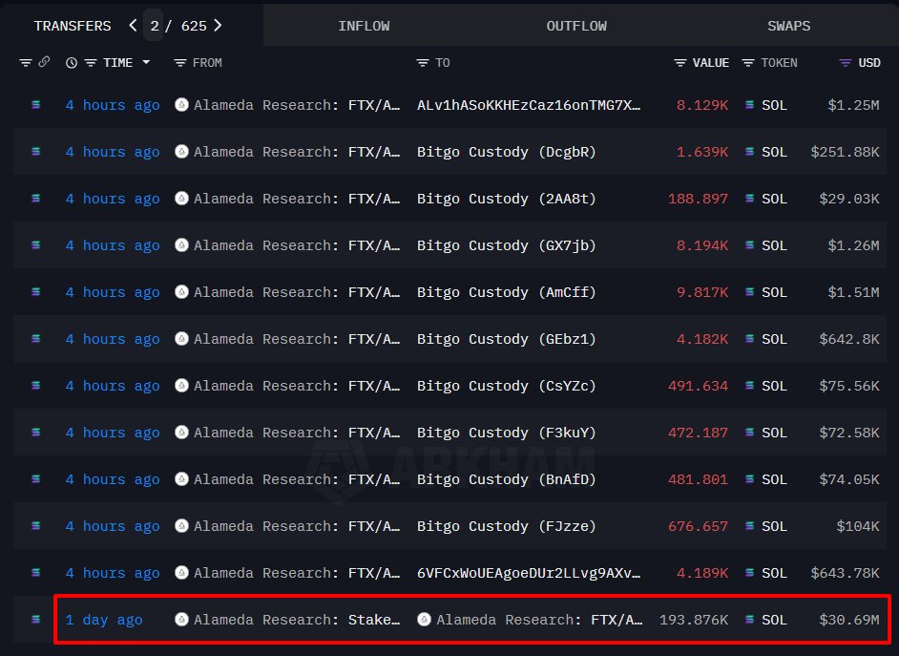Select the 491.634 value cell
Viewport: 899px width, 656px height.
tap(698, 386)
